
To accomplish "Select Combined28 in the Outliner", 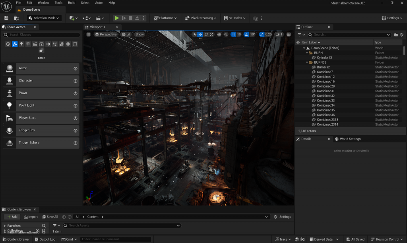I will (326, 86).
